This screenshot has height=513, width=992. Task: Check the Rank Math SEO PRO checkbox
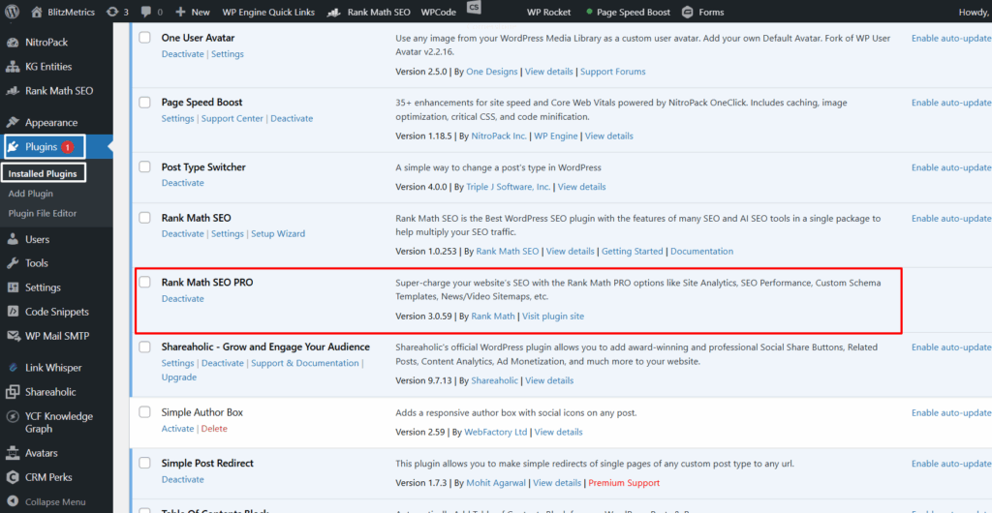(x=145, y=283)
